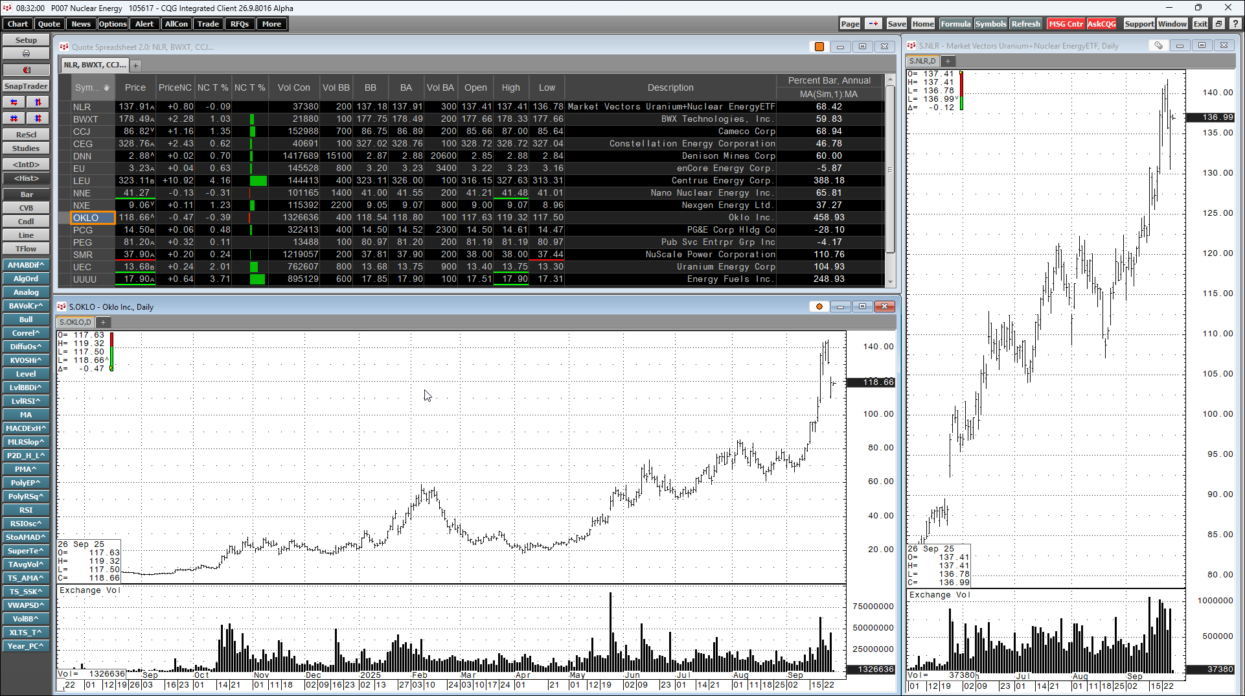Open the Page dropdown button
This screenshot has height=696, width=1245.
point(850,24)
